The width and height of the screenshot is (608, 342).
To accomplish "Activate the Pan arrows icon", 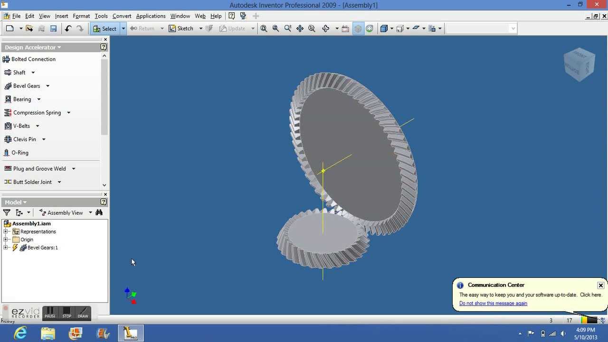I will [300, 28].
